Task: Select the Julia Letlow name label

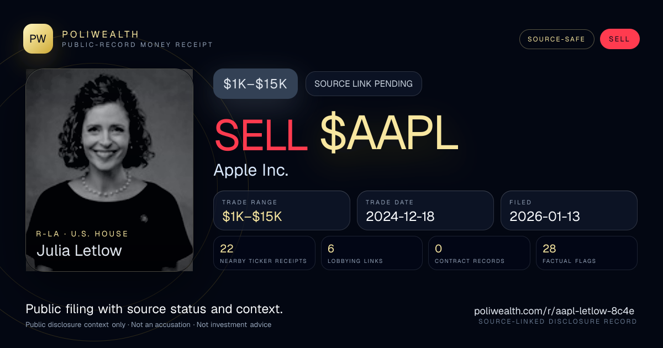Action: [x=79, y=250]
